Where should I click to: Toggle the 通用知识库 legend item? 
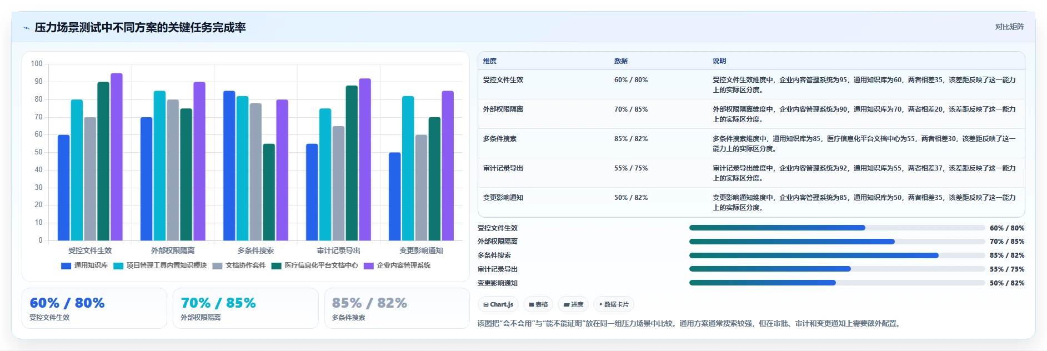[x=84, y=265]
